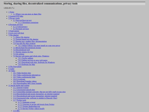Viewport: 149px width, 112px height.
Task: Go to '7.2 Torrent-based text file sharing'
Action: tap(26, 39)
